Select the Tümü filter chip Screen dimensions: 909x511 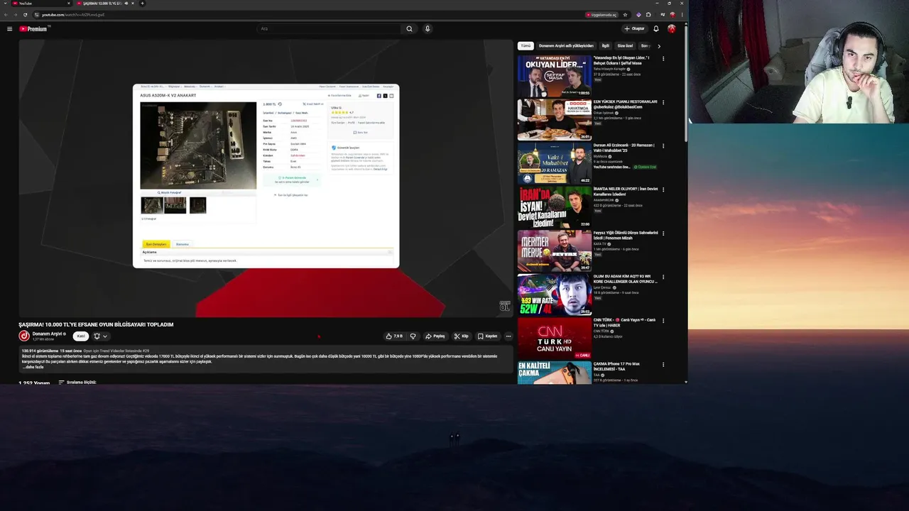(x=526, y=46)
